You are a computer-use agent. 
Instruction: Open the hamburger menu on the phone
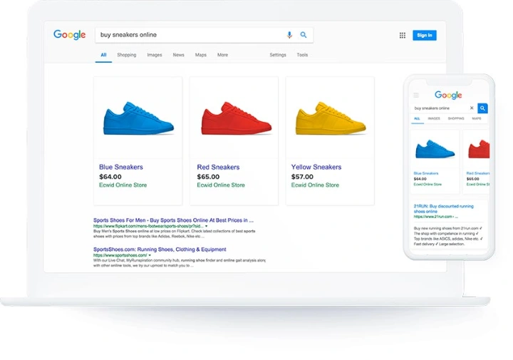coord(416,96)
